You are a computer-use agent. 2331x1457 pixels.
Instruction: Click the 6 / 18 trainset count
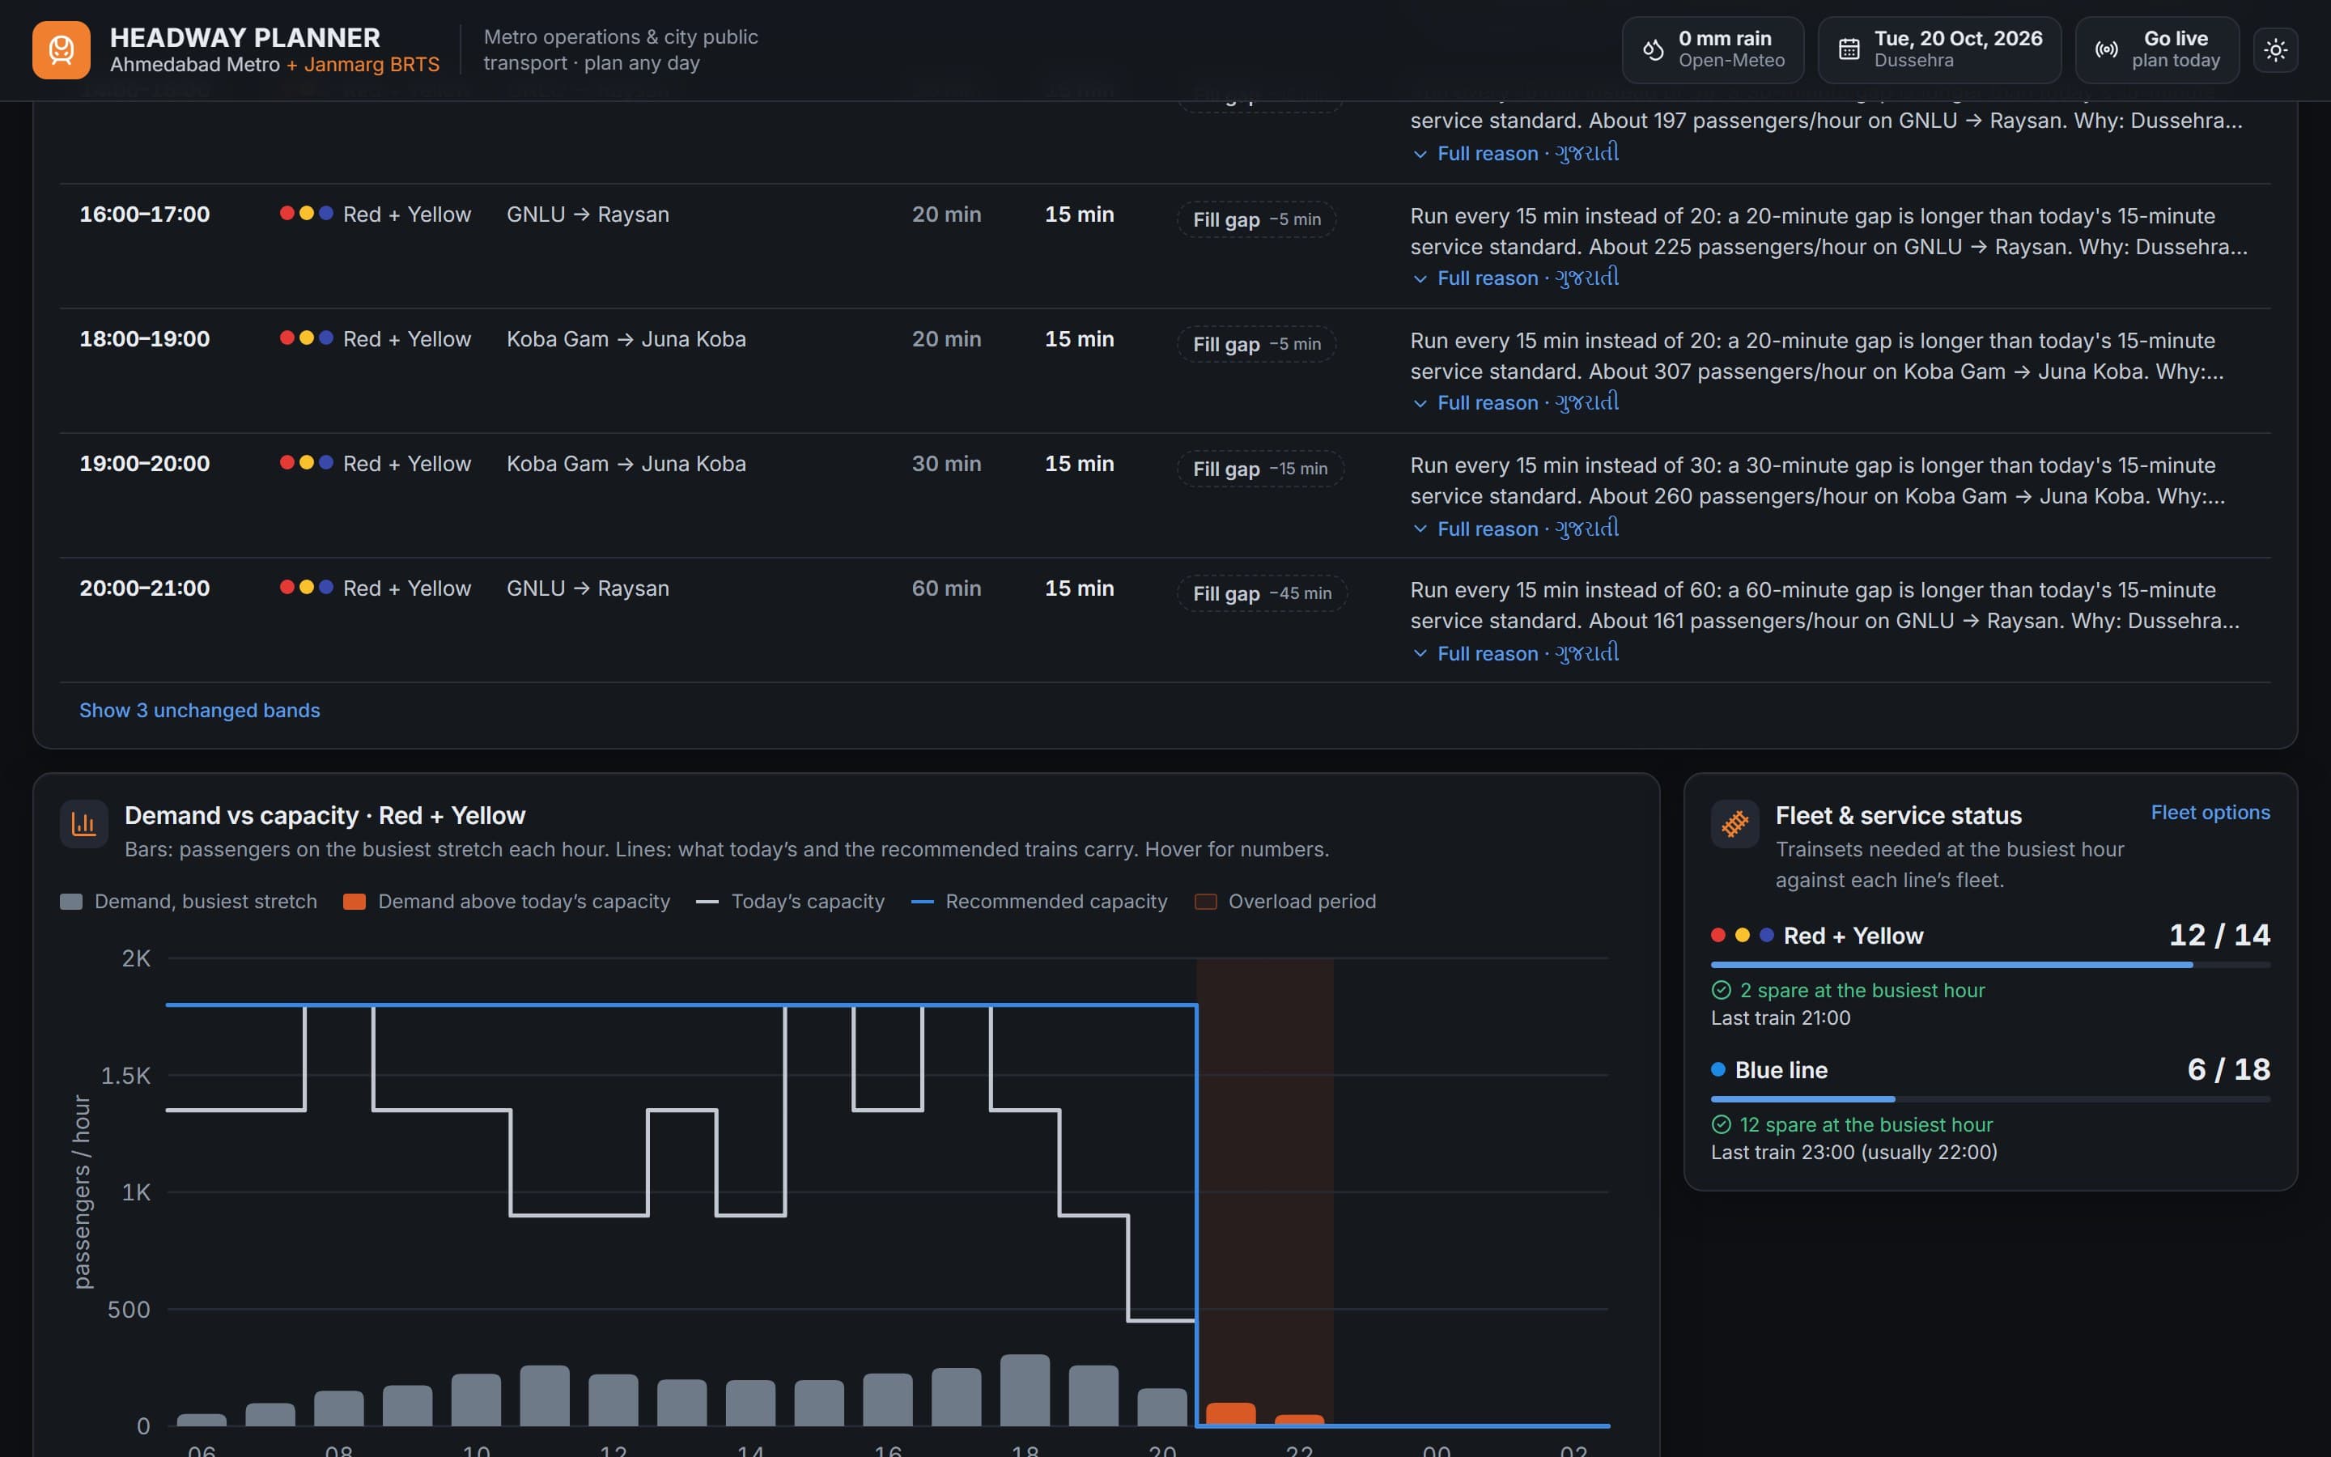(2228, 1068)
